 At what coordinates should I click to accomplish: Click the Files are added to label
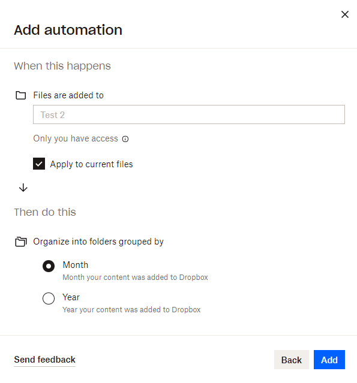(68, 95)
